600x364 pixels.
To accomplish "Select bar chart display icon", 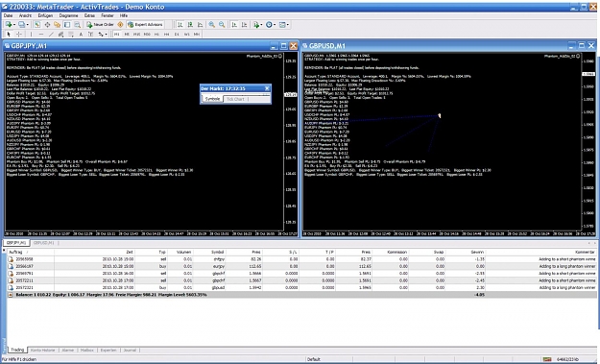I will coord(180,25).
